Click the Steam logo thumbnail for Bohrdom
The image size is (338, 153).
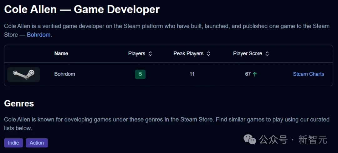[x=23, y=74]
